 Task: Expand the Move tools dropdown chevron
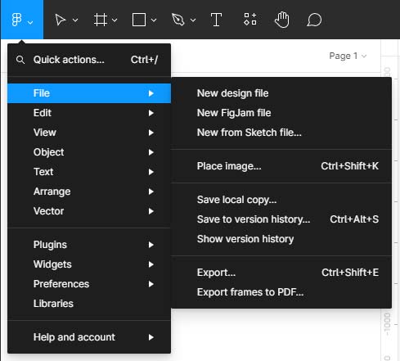75,20
